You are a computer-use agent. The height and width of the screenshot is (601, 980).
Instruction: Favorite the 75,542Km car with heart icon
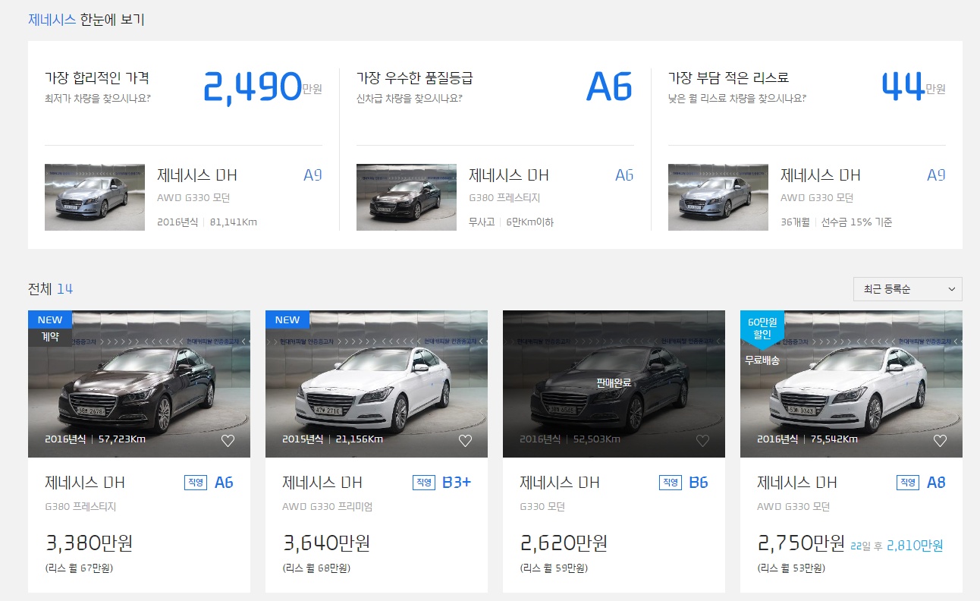940,441
